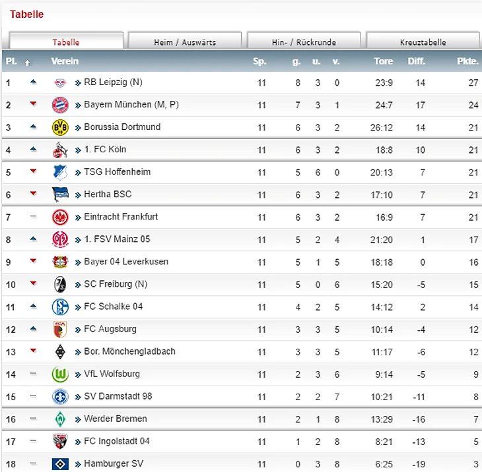
Task: Sort table by Pl. arrow icon
Action: coord(27,63)
